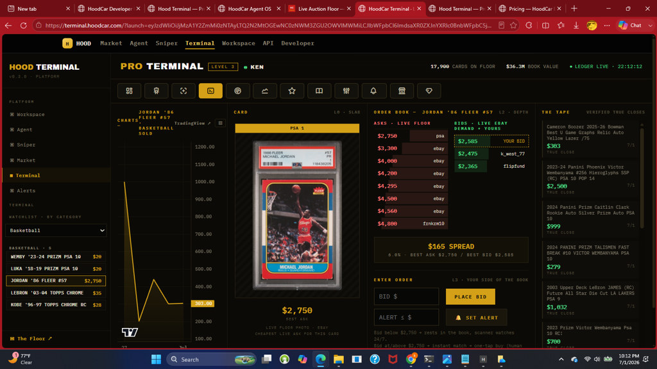The height and width of the screenshot is (369, 657).
Task: Open The Floor link in sidebar
Action: click(x=31, y=338)
